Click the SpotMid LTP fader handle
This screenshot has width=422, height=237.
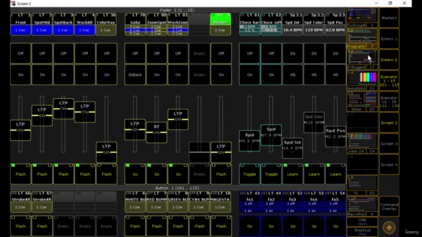click(42, 116)
